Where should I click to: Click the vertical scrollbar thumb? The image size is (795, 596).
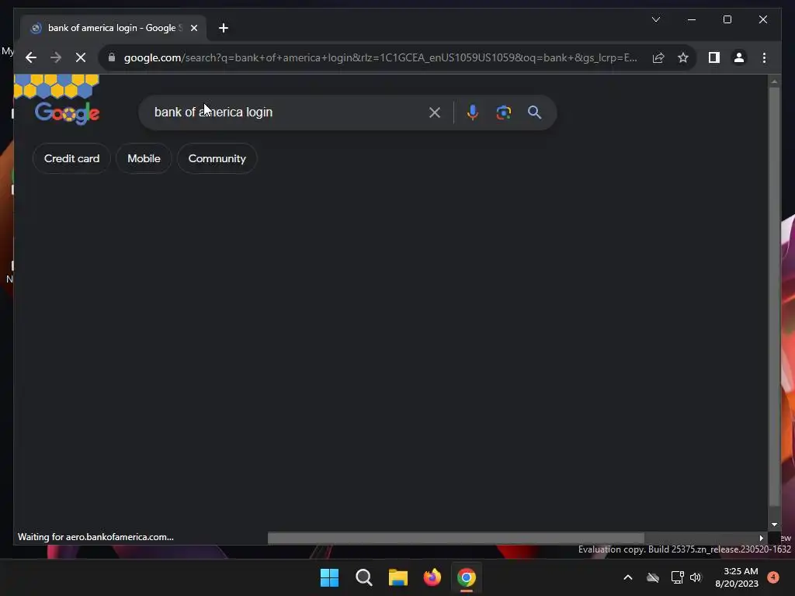point(774,296)
